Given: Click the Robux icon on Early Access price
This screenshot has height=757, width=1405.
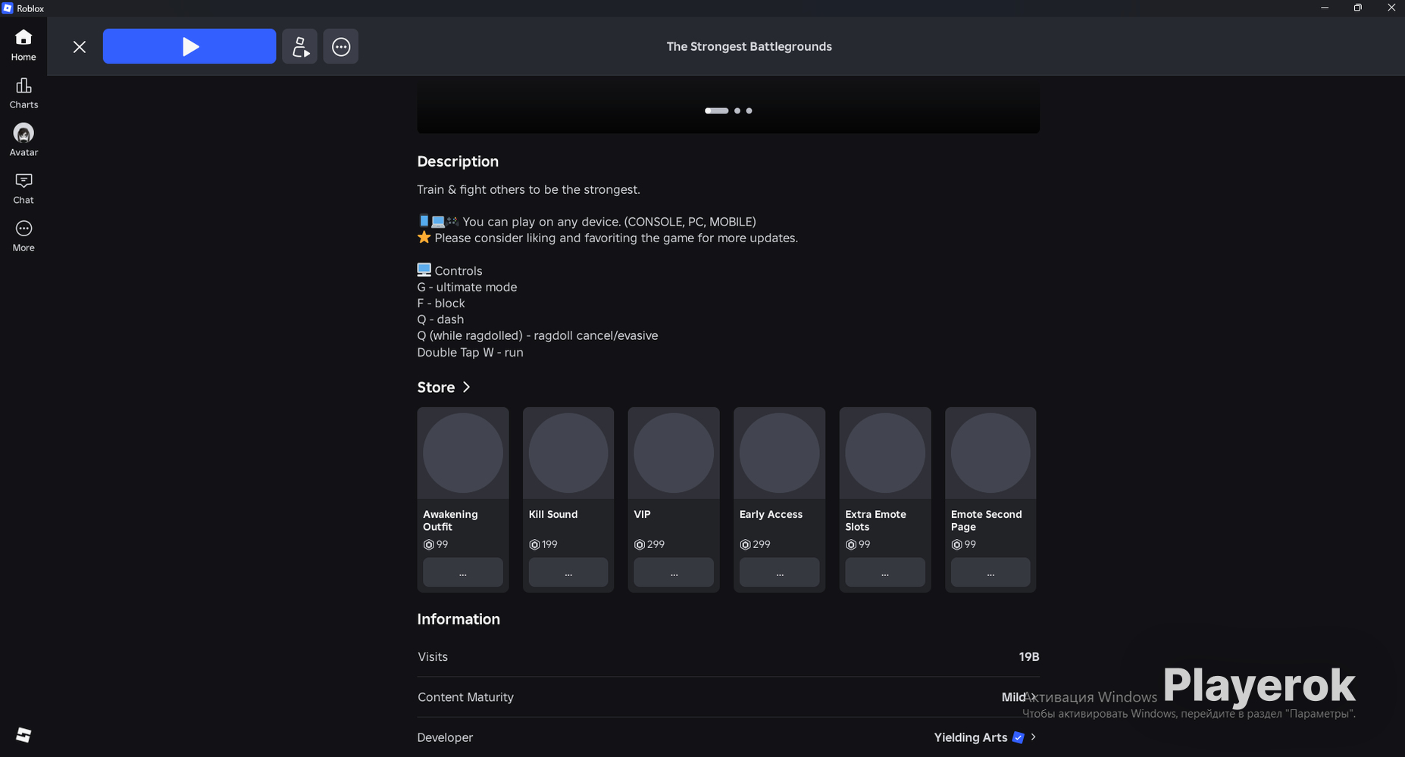Looking at the screenshot, I should click(745, 544).
